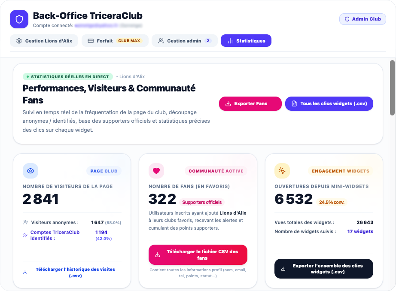Screen dimensions: 396x291
Task: Open the Gestion admin tab
Action: point(184,41)
